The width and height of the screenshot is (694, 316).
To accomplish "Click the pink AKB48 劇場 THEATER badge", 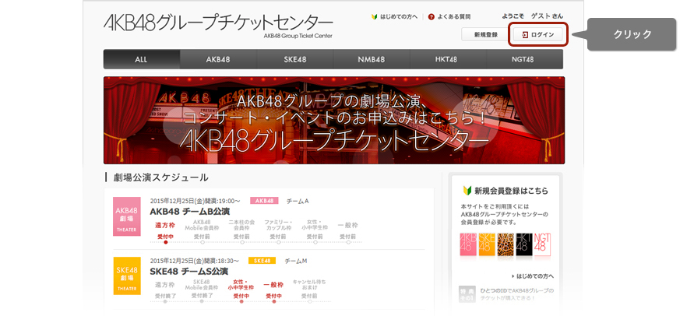I will click(127, 216).
